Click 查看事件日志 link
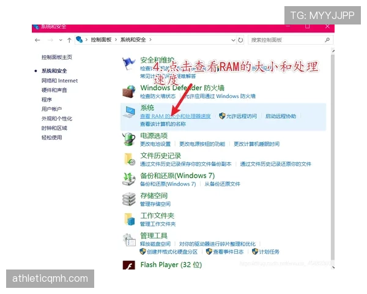 coord(228,252)
